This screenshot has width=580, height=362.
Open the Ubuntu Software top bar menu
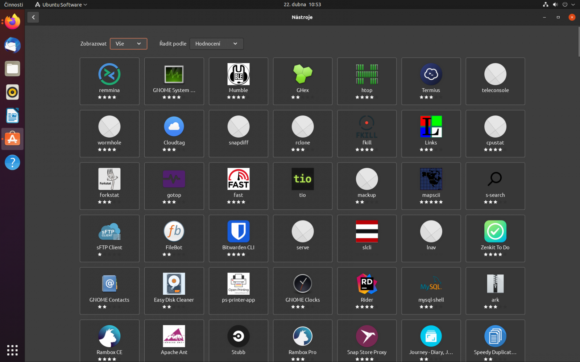click(x=61, y=4)
